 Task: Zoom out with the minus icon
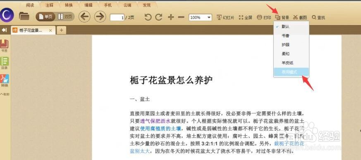pyautogui.click(x=181, y=17)
